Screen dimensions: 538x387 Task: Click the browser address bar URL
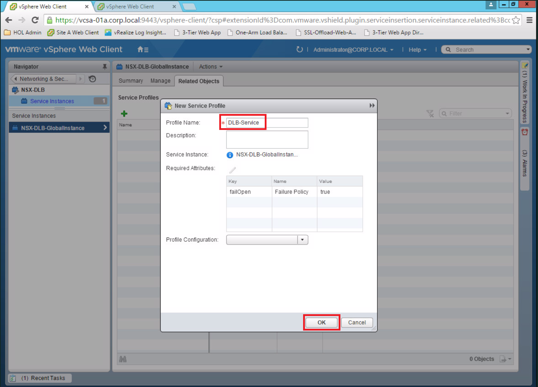[283, 20]
